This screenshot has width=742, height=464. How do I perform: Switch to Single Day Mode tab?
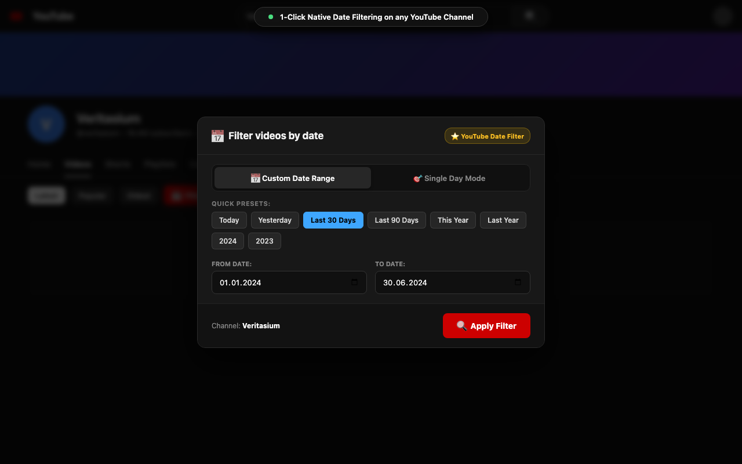coord(449,178)
